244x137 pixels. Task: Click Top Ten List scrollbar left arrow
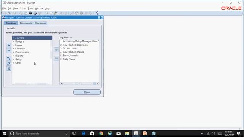click(61, 84)
